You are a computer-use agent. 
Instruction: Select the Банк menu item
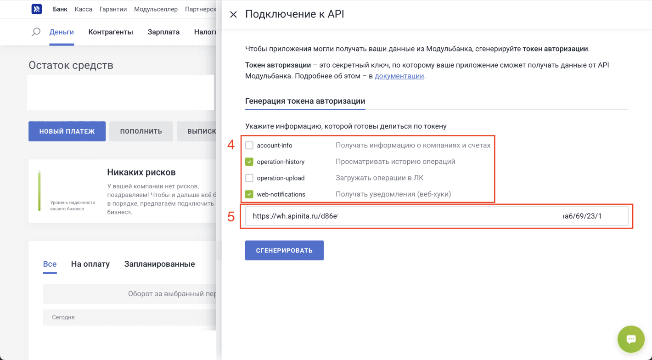click(x=60, y=9)
